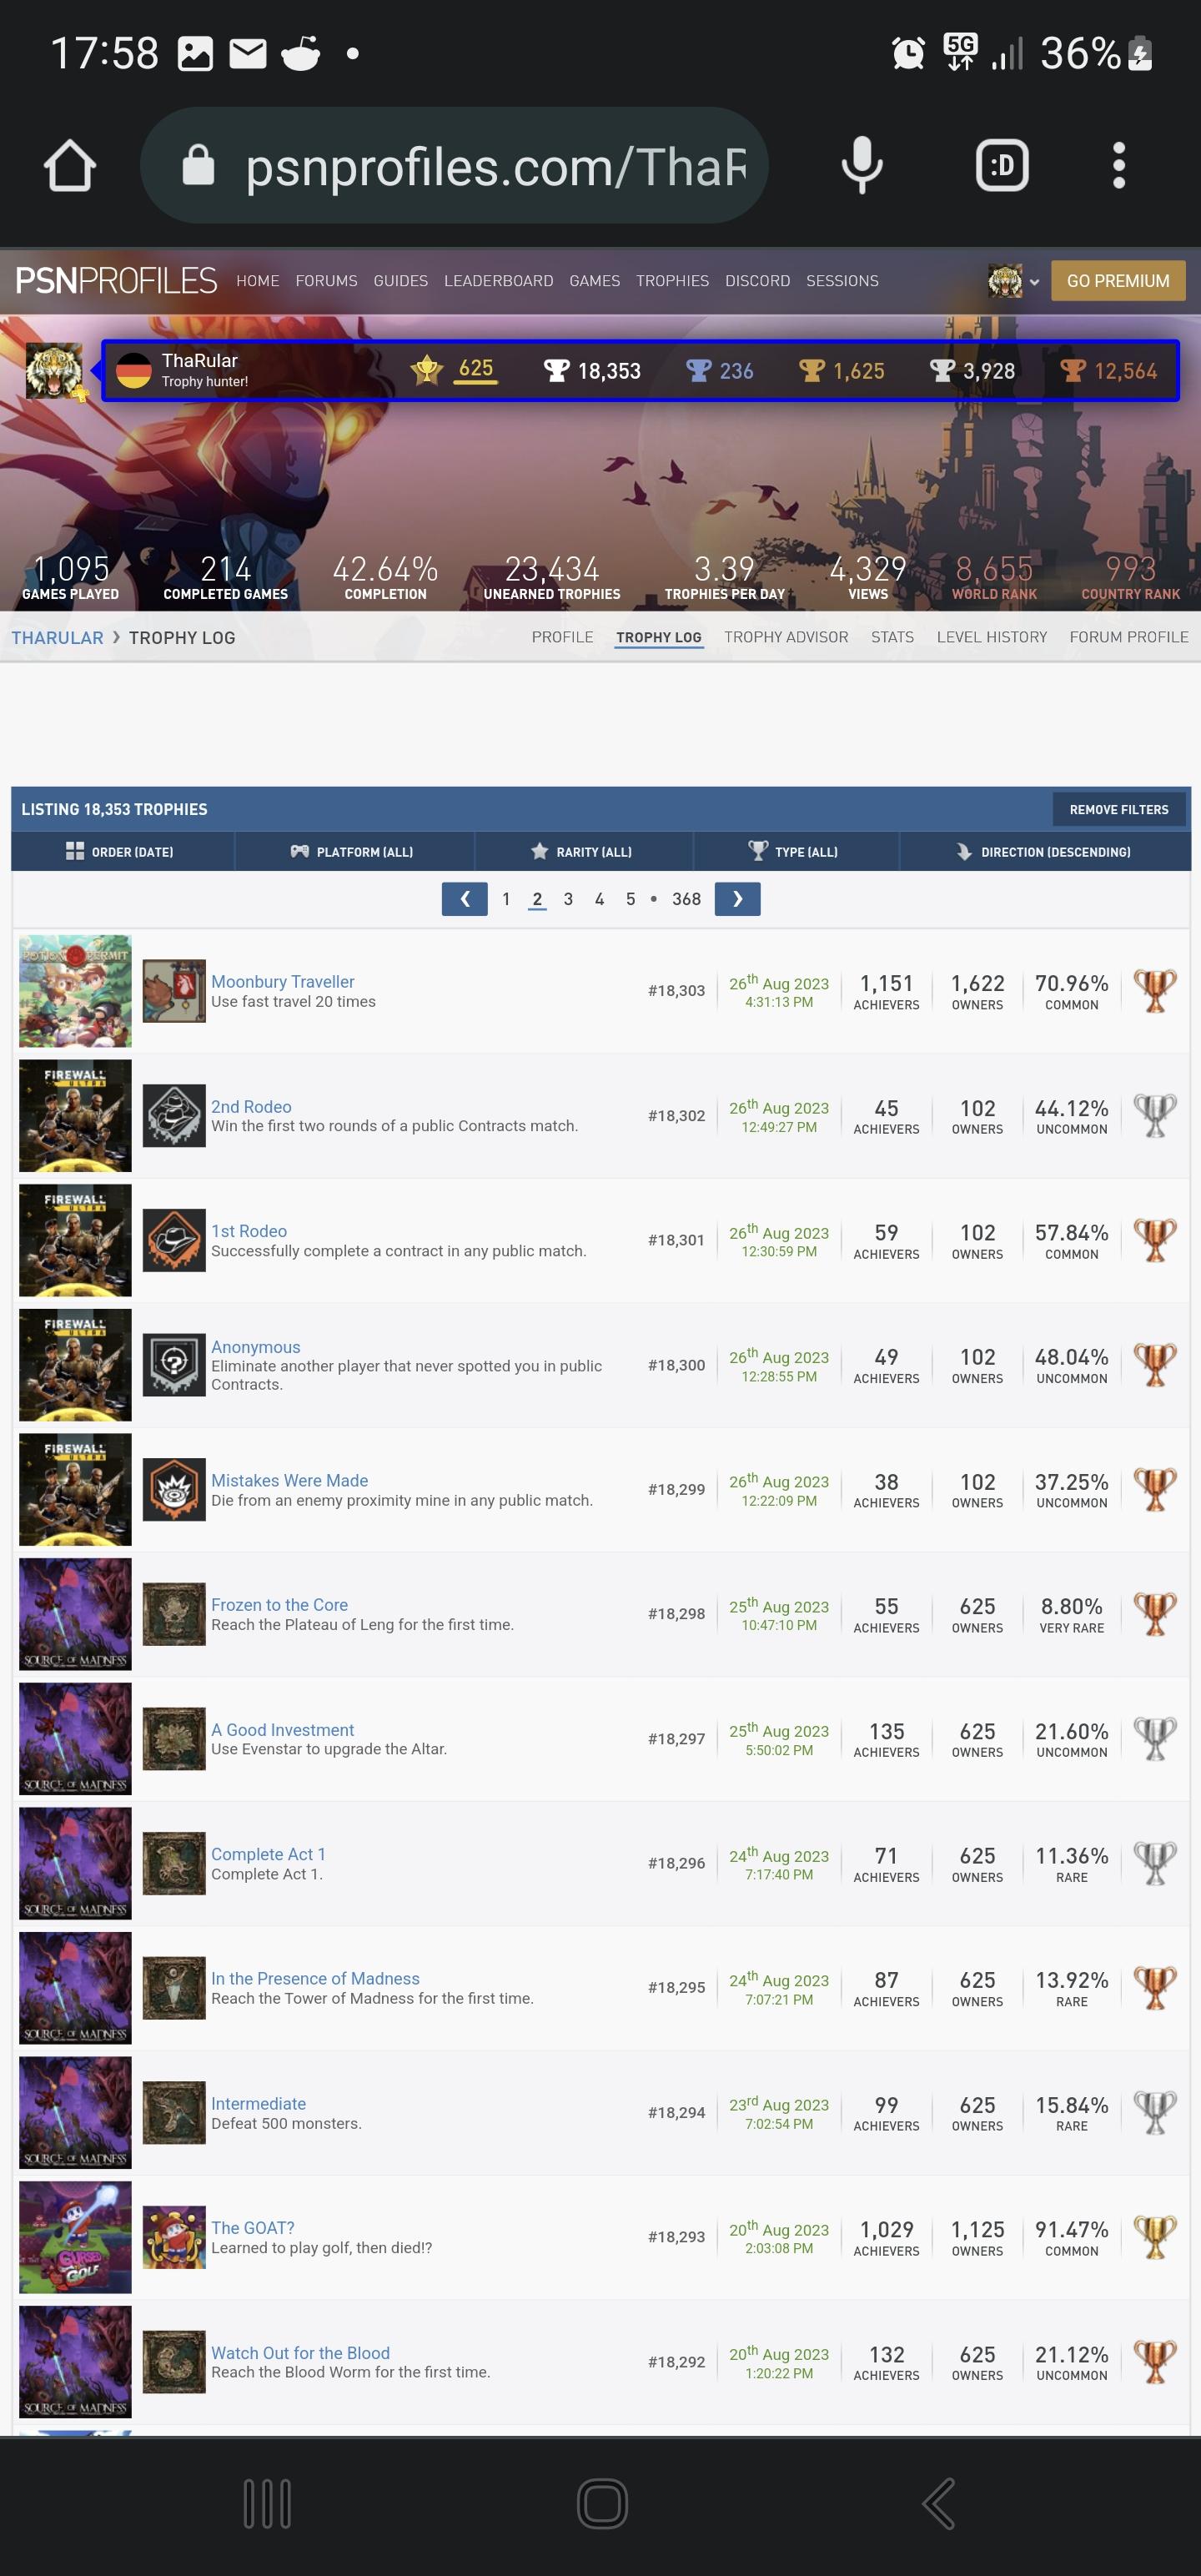Expand the user avatar menu chevron
1201x2576 pixels.
click(1034, 282)
